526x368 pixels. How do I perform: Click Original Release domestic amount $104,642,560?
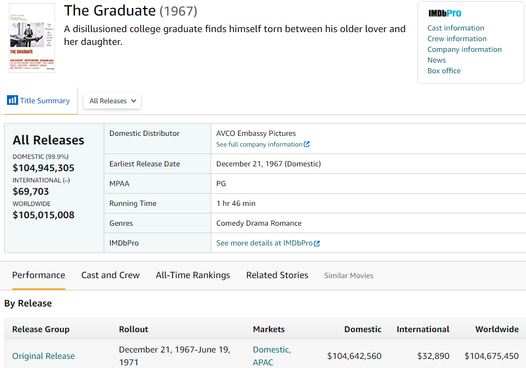[354, 356]
